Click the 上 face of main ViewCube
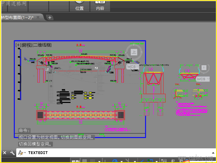Image resolution: width=217 pixels, height=163 pixels. pos(134,52)
